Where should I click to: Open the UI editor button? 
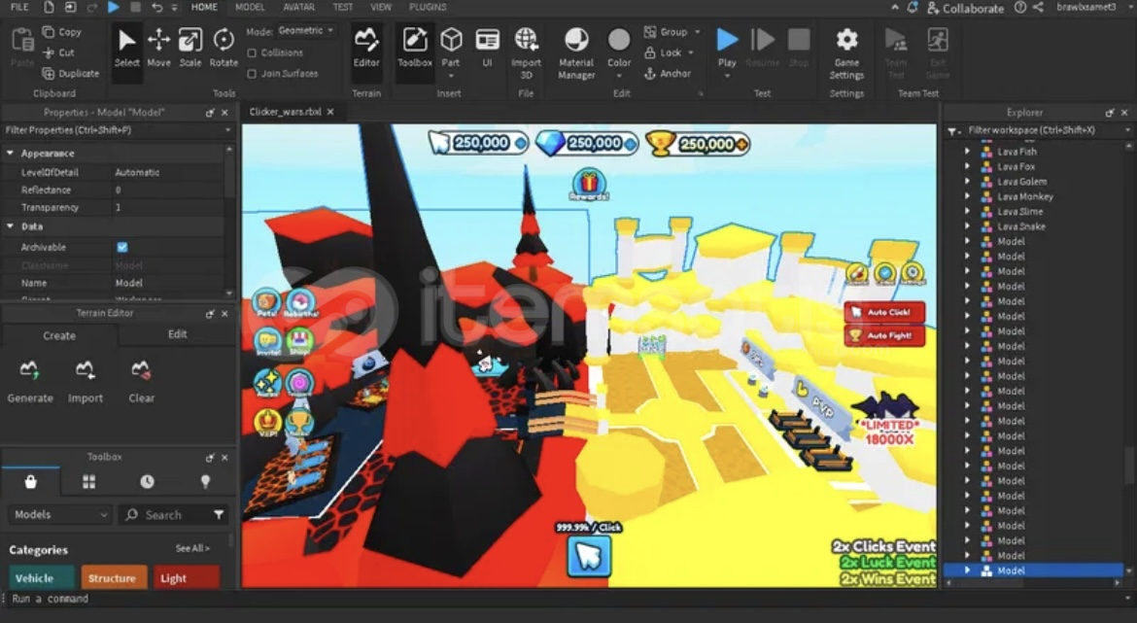pyautogui.click(x=487, y=48)
